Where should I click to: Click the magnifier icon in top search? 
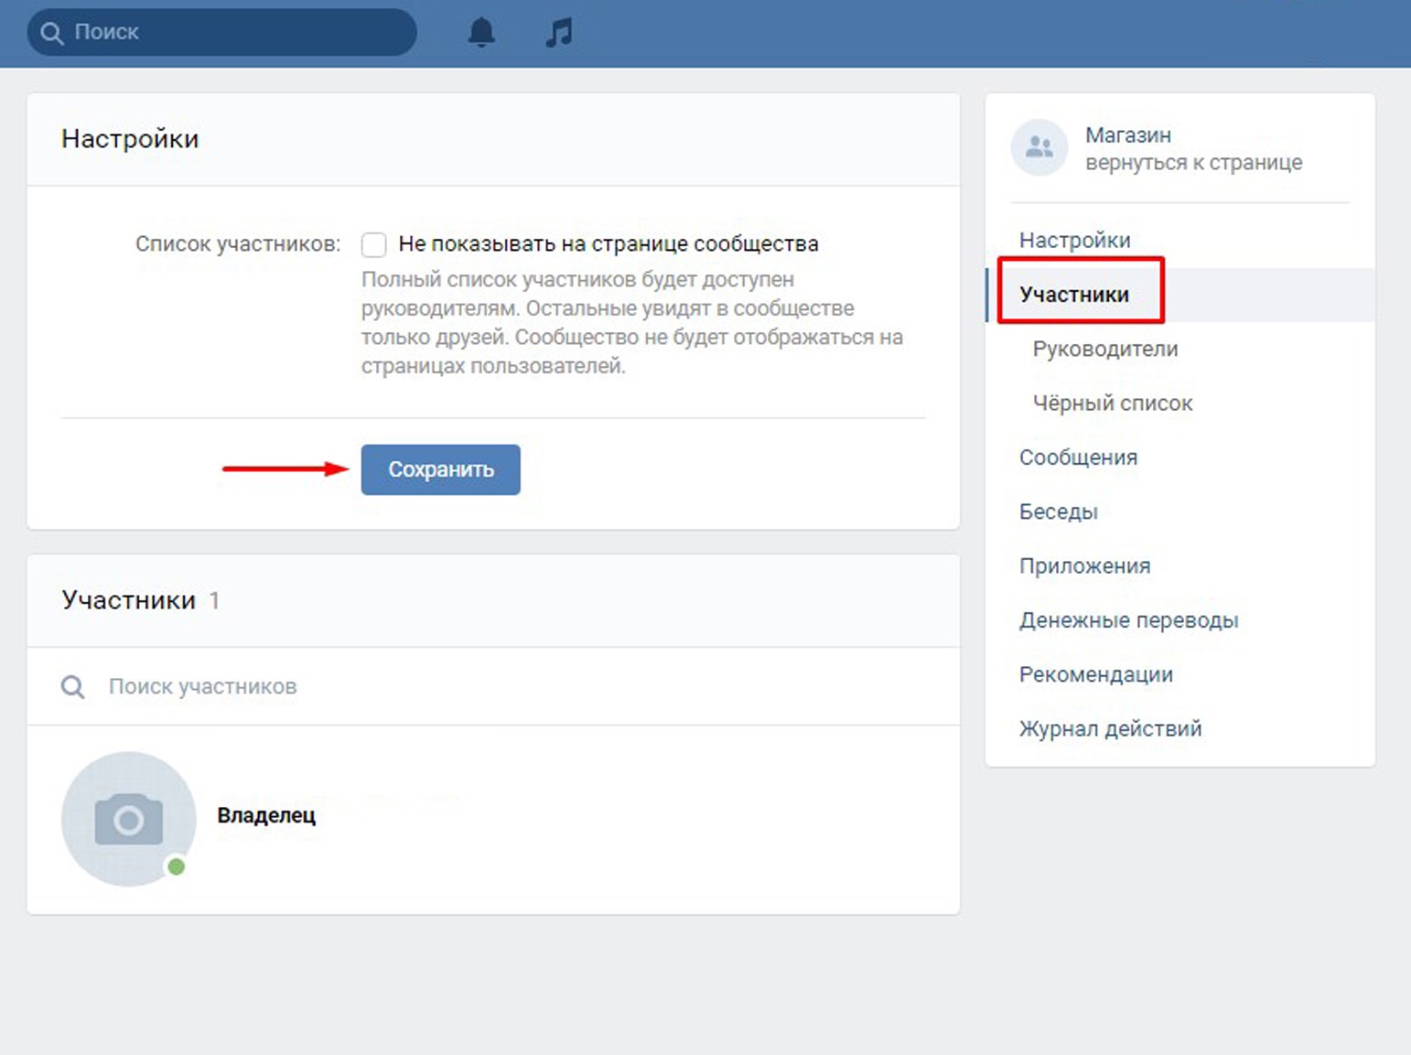coord(52,33)
